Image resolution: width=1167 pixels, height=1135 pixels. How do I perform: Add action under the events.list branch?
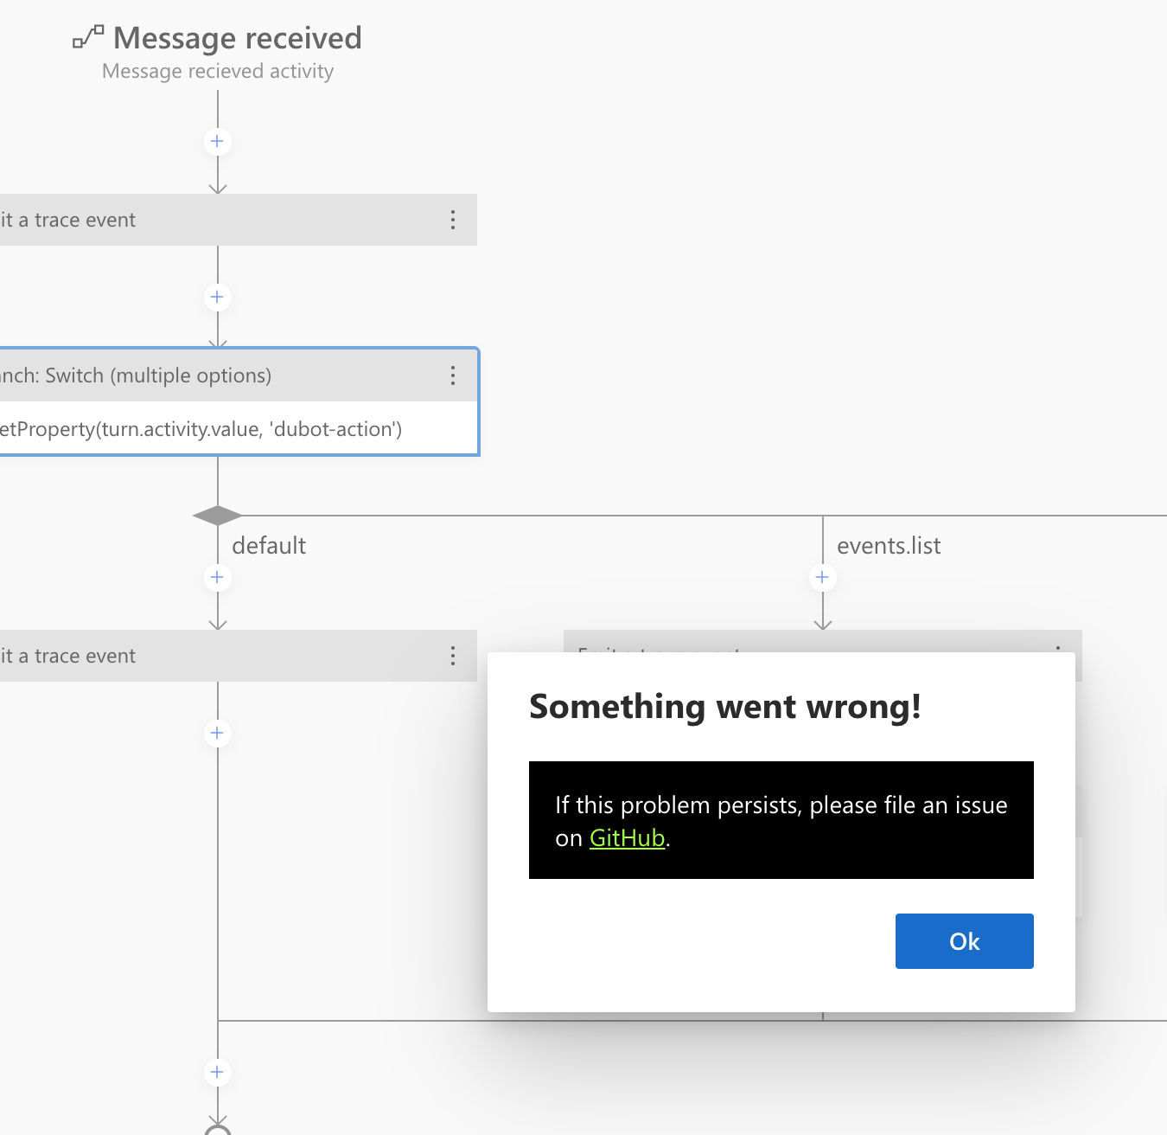(822, 578)
